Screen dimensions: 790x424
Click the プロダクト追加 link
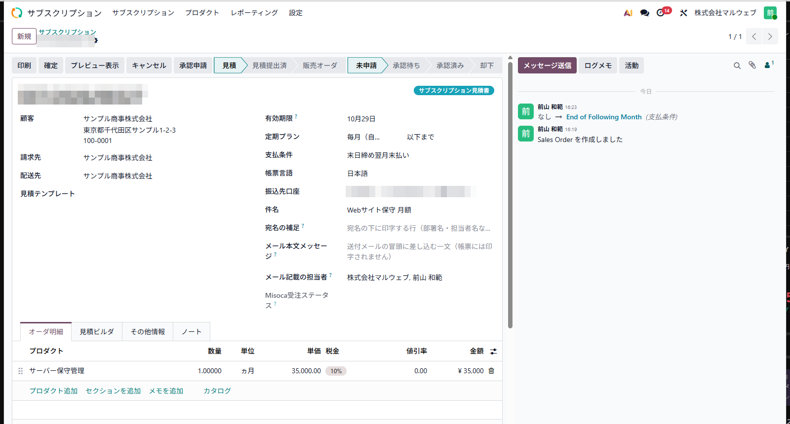point(53,391)
